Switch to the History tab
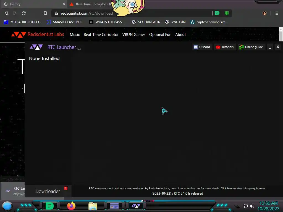283x212 pixels. click(x=33, y=4)
